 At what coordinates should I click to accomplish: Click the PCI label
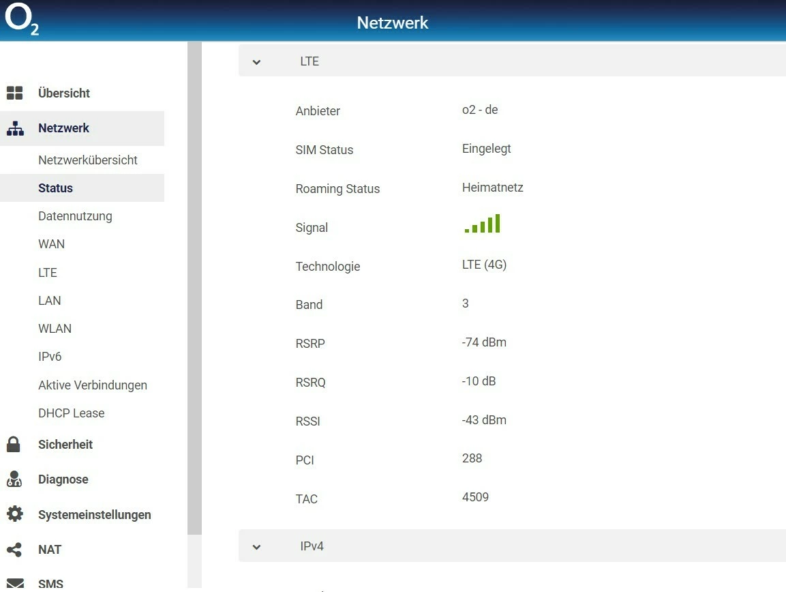[305, 460]
